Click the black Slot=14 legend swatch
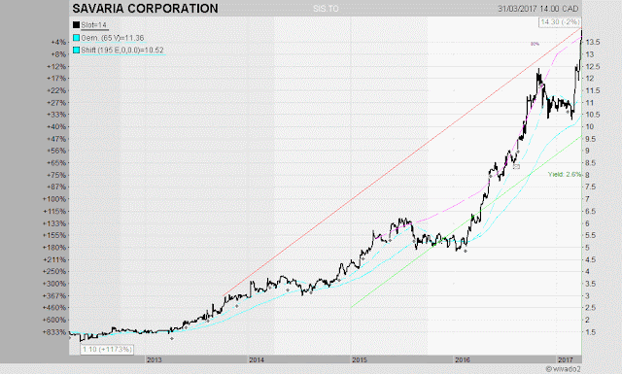Viewport: 622px width, 374px height. (76, 25)
